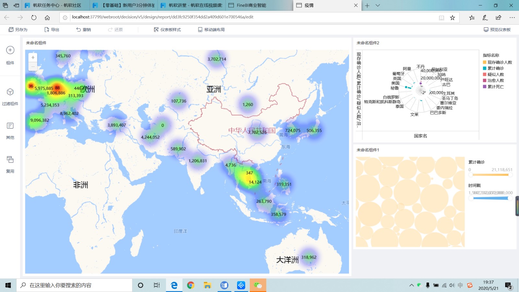This screenshot has height=292, width=519.
Task: Add this page to favorites with the star
Action: click(x=453, y=18)
